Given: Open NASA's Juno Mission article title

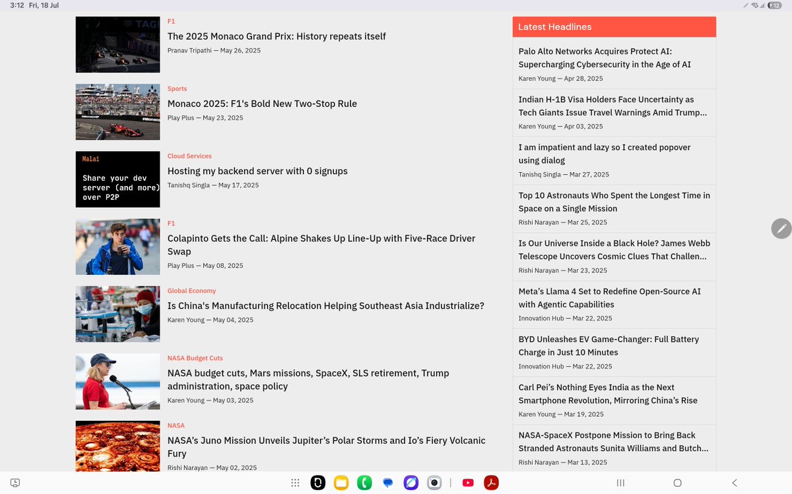Looking at the screenshot, I should pos(327,447).
